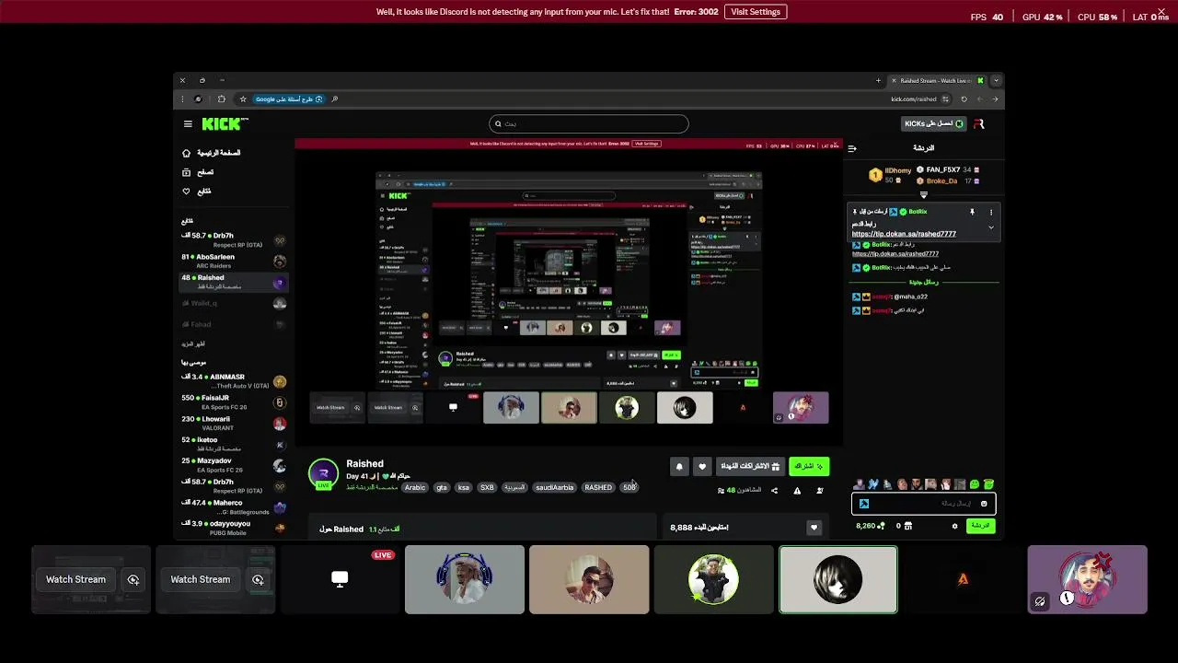Screen dimensions: 1178x663
Task: Open Maherco's Battlegrounds channel
Action: (234, 507)
